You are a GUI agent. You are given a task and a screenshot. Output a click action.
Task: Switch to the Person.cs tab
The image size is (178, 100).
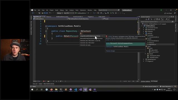pyautogui.click(x=49, y=17)
